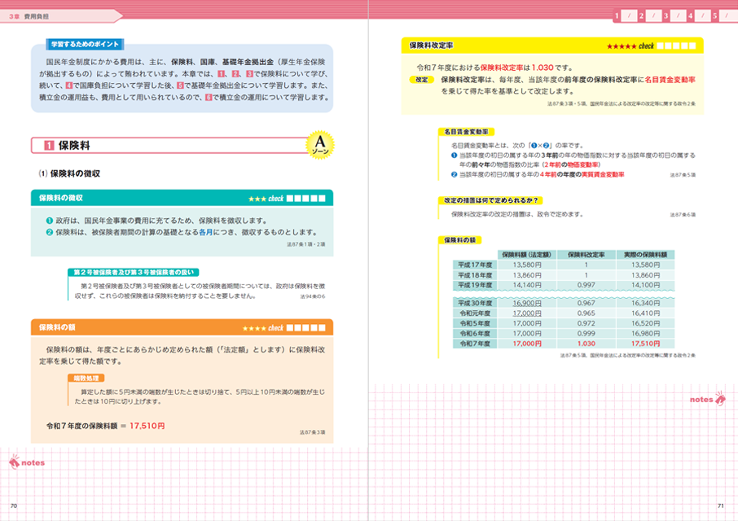Click the notes hand icon on left page

tap(16, 463)
